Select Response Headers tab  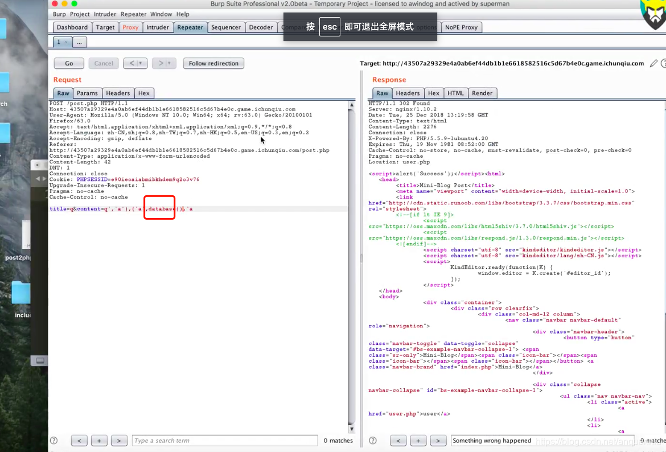click(408, 93)
